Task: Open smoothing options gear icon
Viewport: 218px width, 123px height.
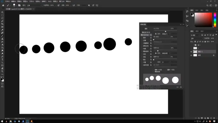Action: coord(89,5)
